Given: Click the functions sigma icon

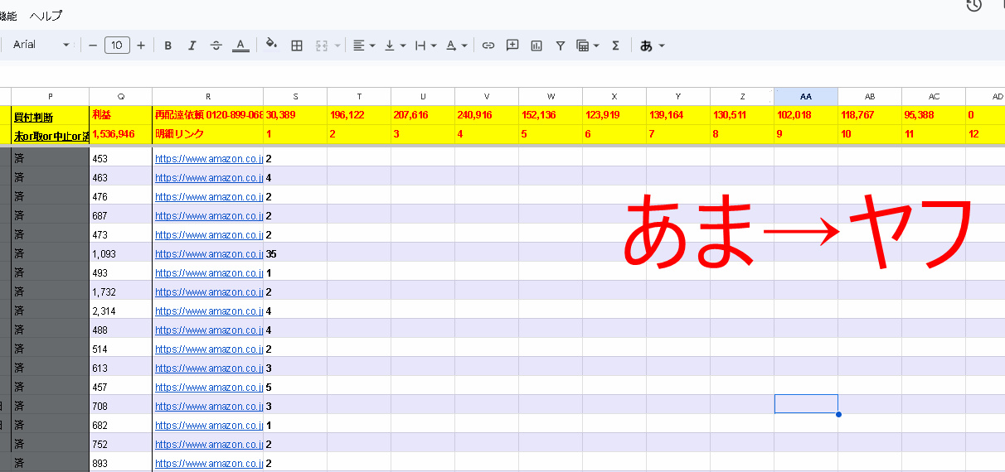Looking at the screenshot, I should click(615, 46).
